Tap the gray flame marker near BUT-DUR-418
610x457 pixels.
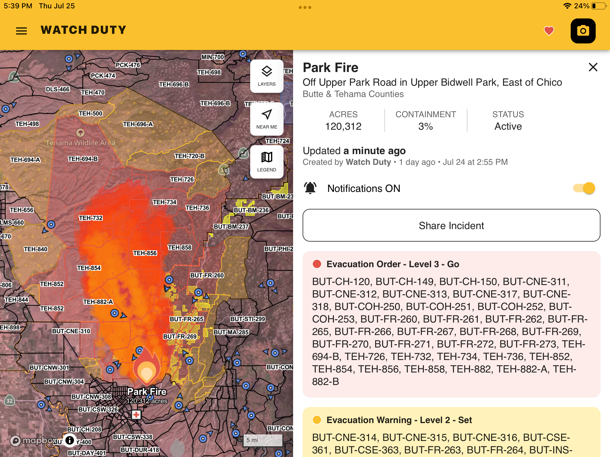click(177, 447)
